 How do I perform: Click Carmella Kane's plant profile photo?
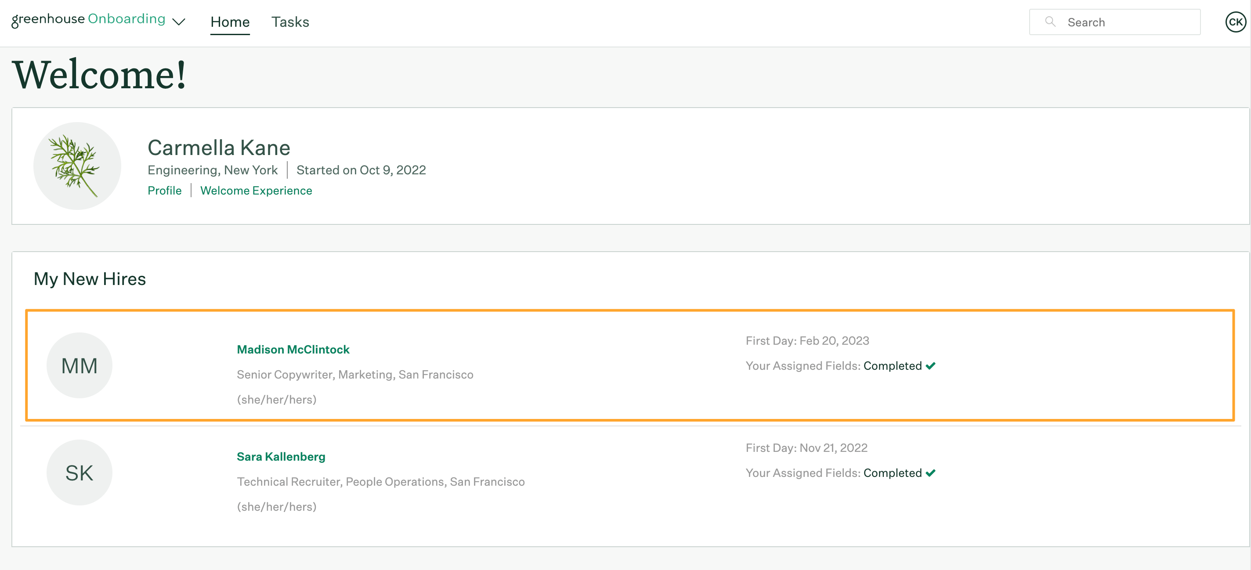click(77, 165)
